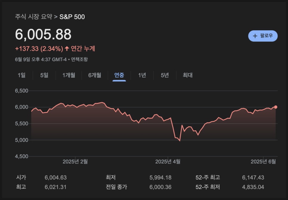Viewport: 288px width, 200px height.
Task: Click the S&P 500 title text
Action: (72, 17)
